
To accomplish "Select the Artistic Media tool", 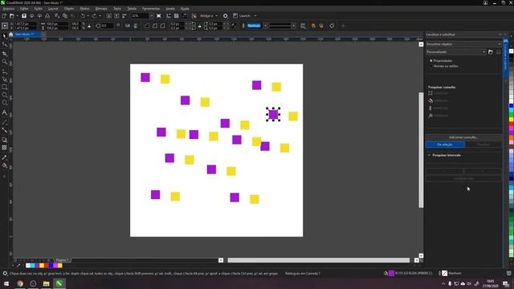I will coord(4,79).
